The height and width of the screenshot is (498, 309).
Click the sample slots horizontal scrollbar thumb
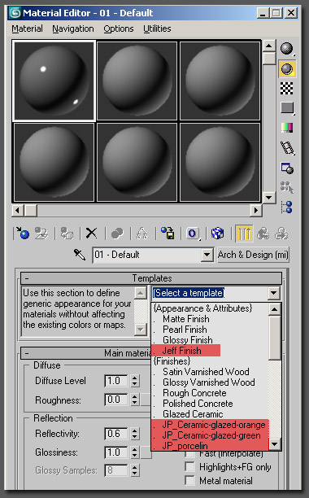(x=31, y=210)
